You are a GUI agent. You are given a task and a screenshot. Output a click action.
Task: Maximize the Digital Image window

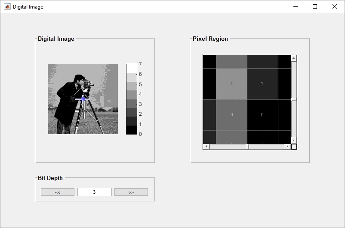[x=315, y=6]
